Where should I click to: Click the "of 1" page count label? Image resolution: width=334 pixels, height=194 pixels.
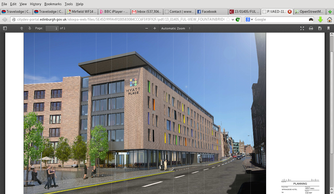click(x=63, y=28)
